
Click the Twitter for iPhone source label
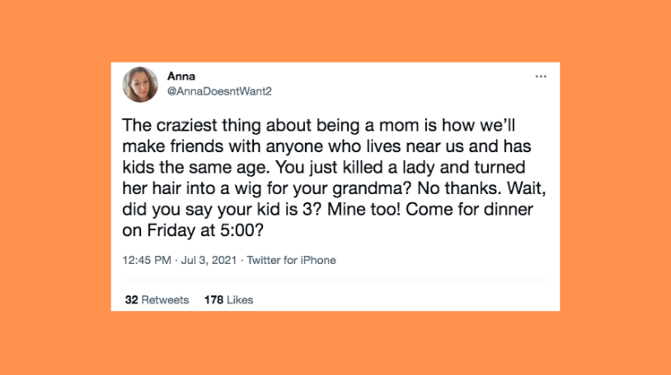291,260
